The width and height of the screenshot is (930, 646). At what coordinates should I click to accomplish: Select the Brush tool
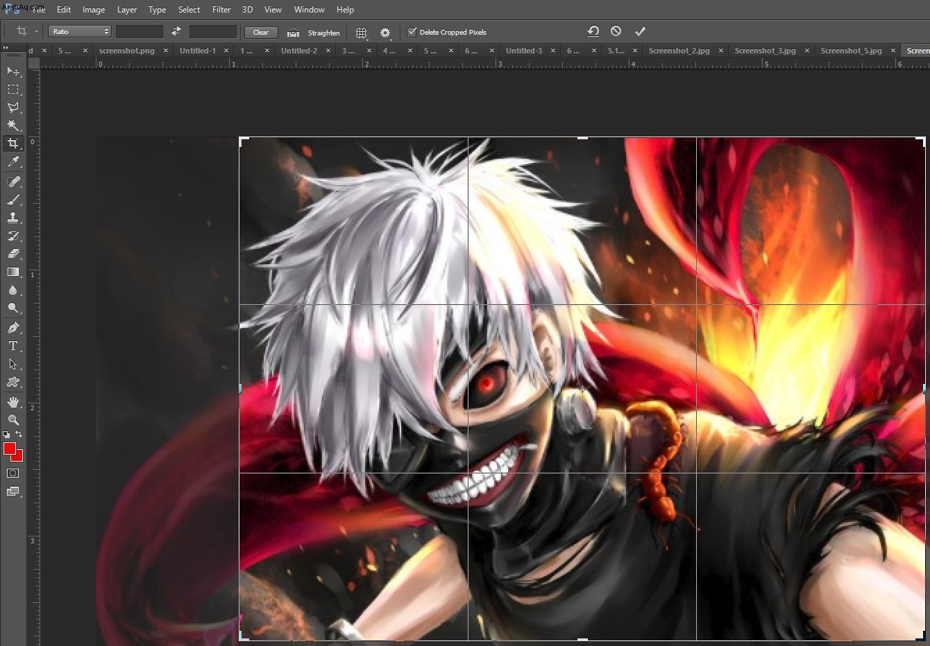(x=13, y=200)
